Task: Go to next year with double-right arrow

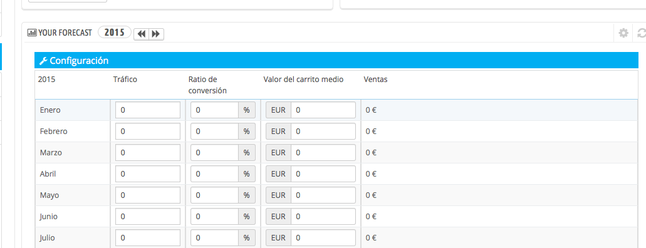Action: 156,34
